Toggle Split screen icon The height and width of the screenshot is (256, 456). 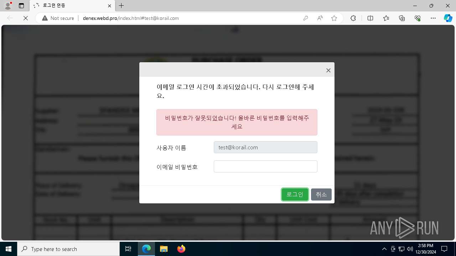pos(370,18)
